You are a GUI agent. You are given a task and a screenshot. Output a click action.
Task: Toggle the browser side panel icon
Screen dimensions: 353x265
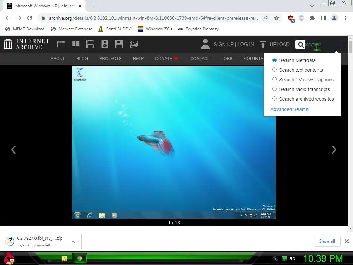[x=323, y=18]
